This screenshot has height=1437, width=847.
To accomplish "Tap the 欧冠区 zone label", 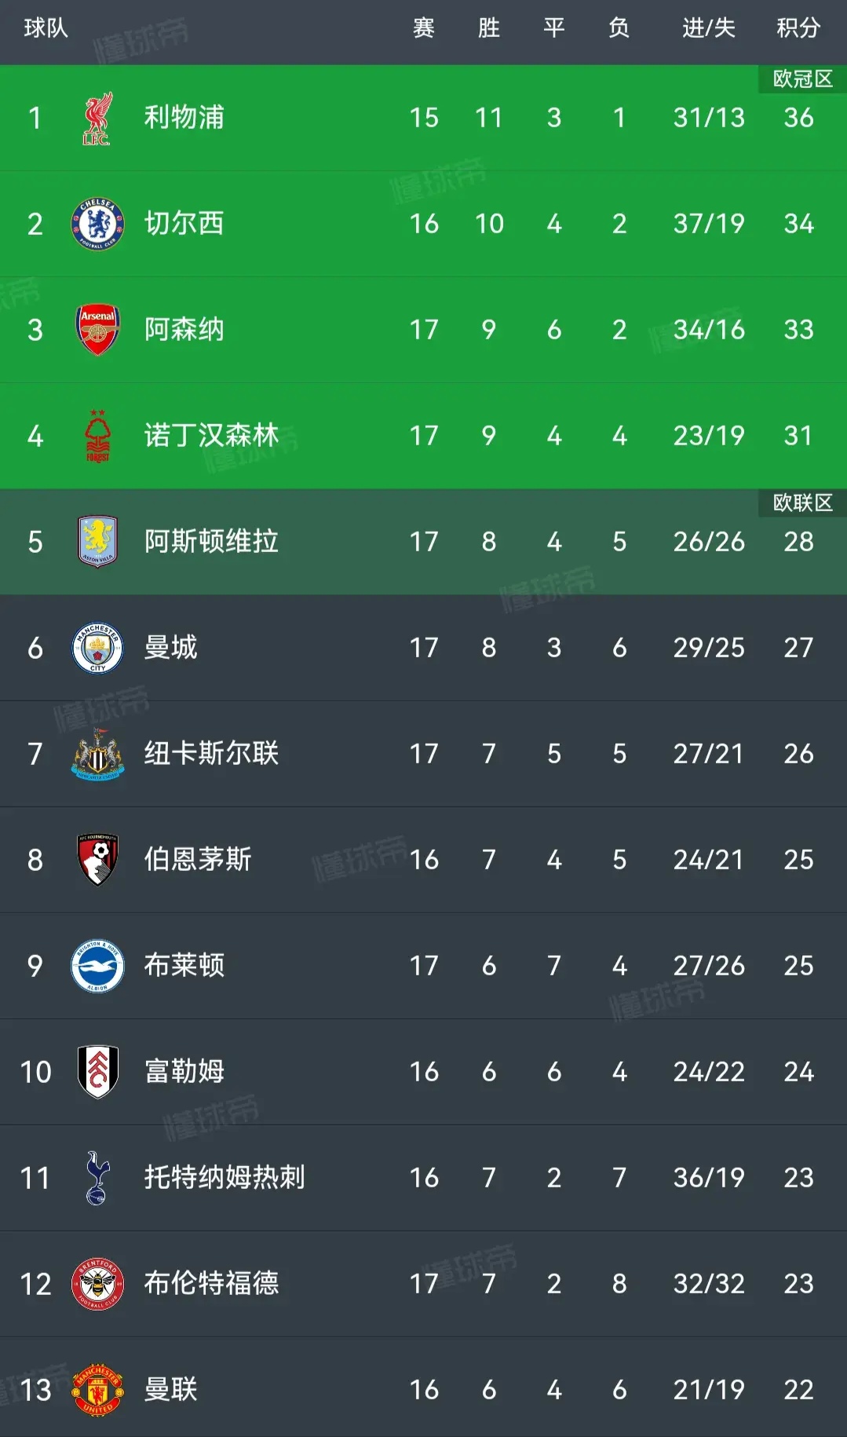I will [802, 79].
